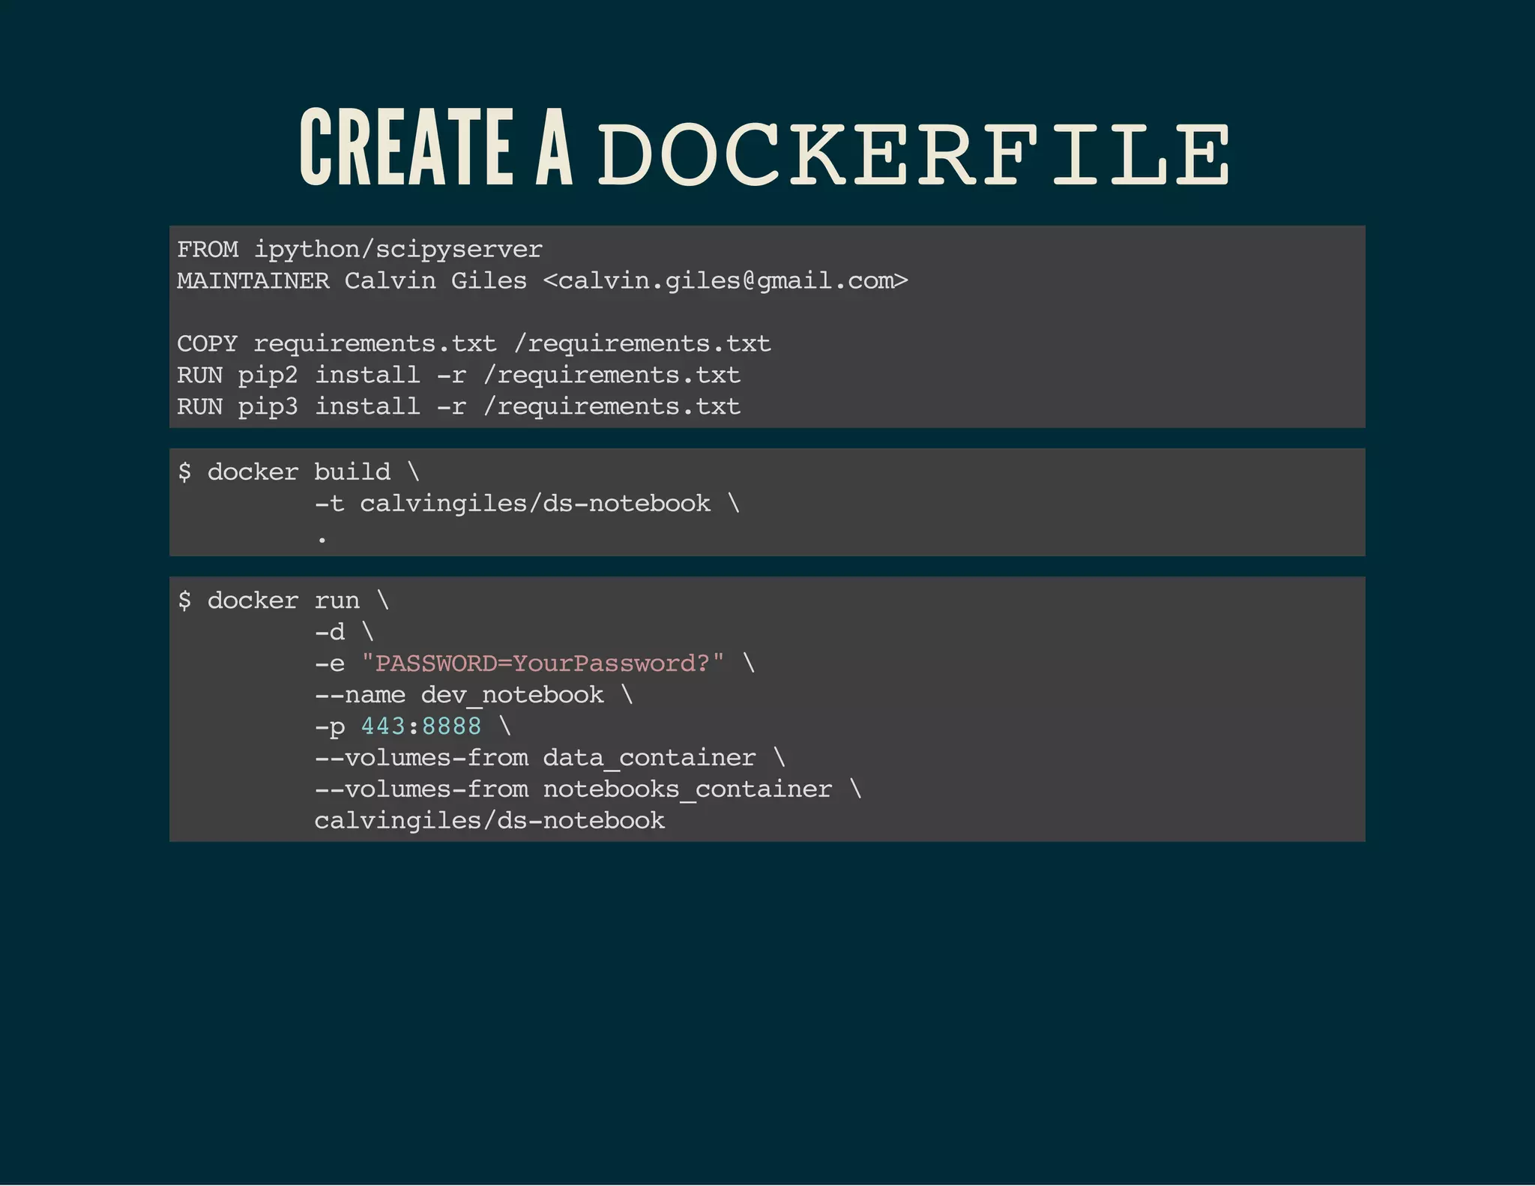Click the '$ docker run' command line

point(283,600)
